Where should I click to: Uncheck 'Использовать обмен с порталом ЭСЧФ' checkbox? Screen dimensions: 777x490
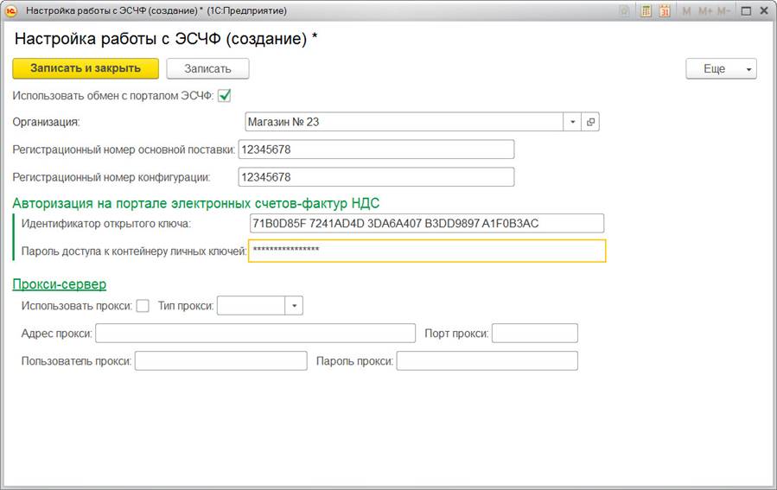(x=224, y=95)
